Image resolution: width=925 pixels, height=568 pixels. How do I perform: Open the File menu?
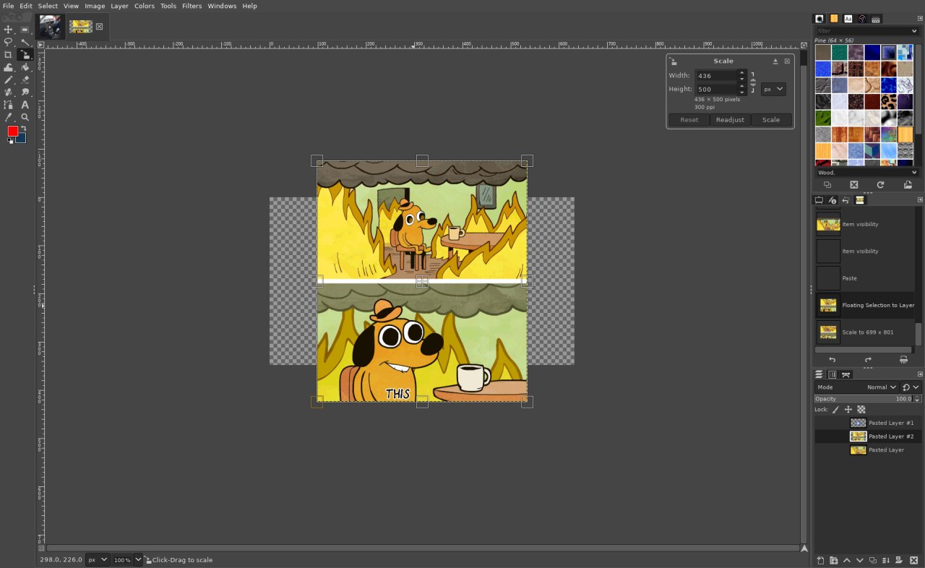coord(8,6)
